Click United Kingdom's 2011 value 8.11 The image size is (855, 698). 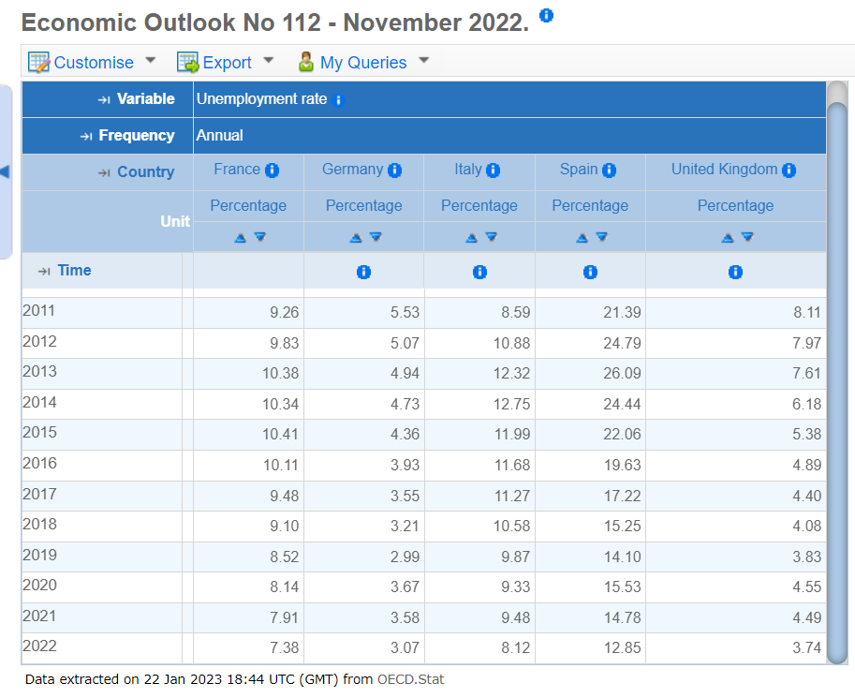tap(807, 313)
